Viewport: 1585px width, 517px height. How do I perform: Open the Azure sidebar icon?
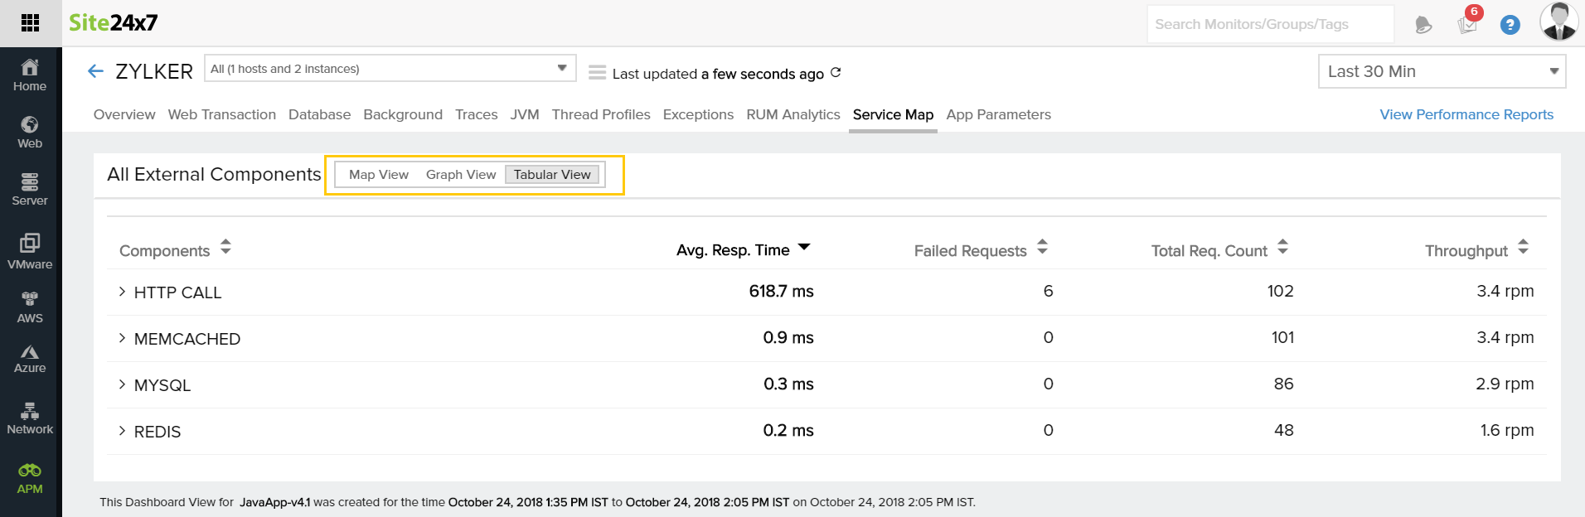[30, 359]
